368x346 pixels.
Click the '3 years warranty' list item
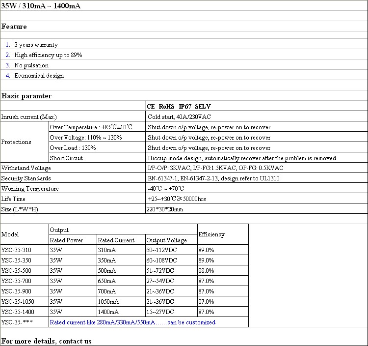click(36, 45)
